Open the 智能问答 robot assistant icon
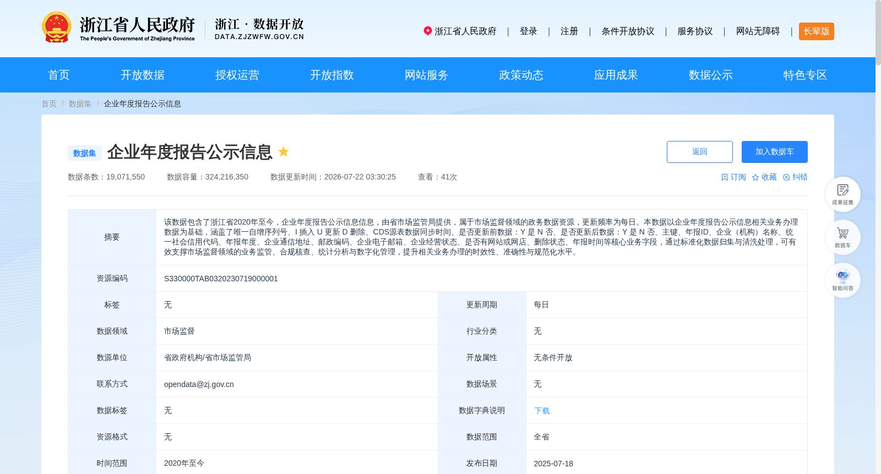This screenshot has height=474, width=881. 842,280
